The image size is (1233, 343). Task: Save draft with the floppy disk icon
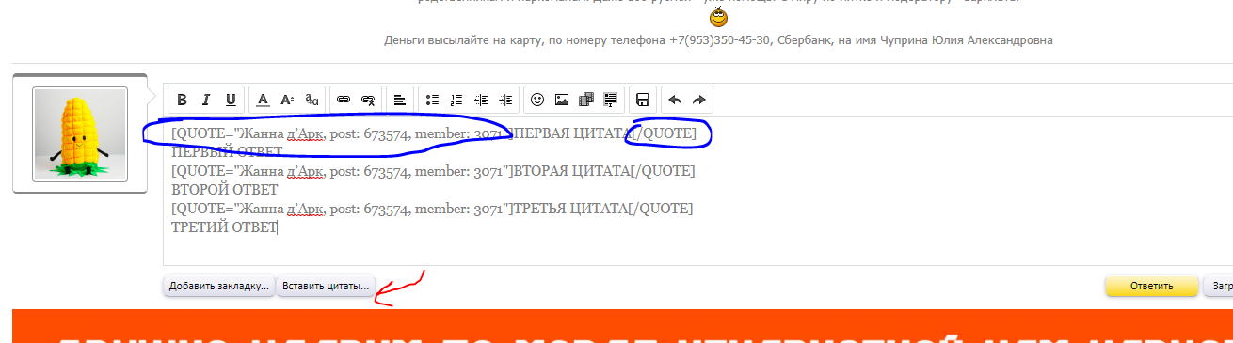(x=643, y=99)
